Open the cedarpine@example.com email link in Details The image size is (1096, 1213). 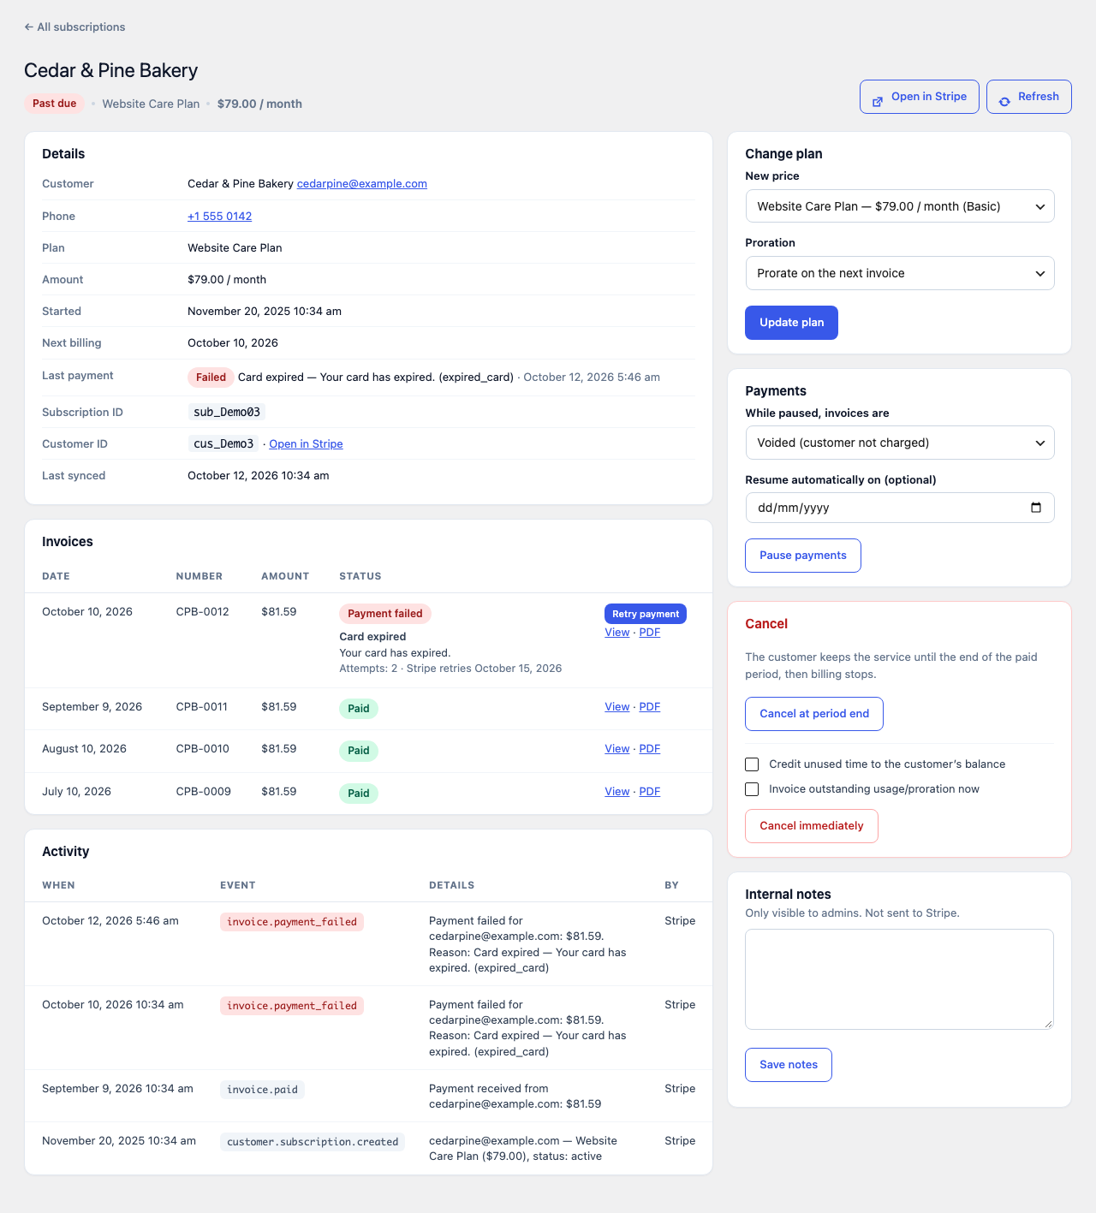[x=362, y=184]
